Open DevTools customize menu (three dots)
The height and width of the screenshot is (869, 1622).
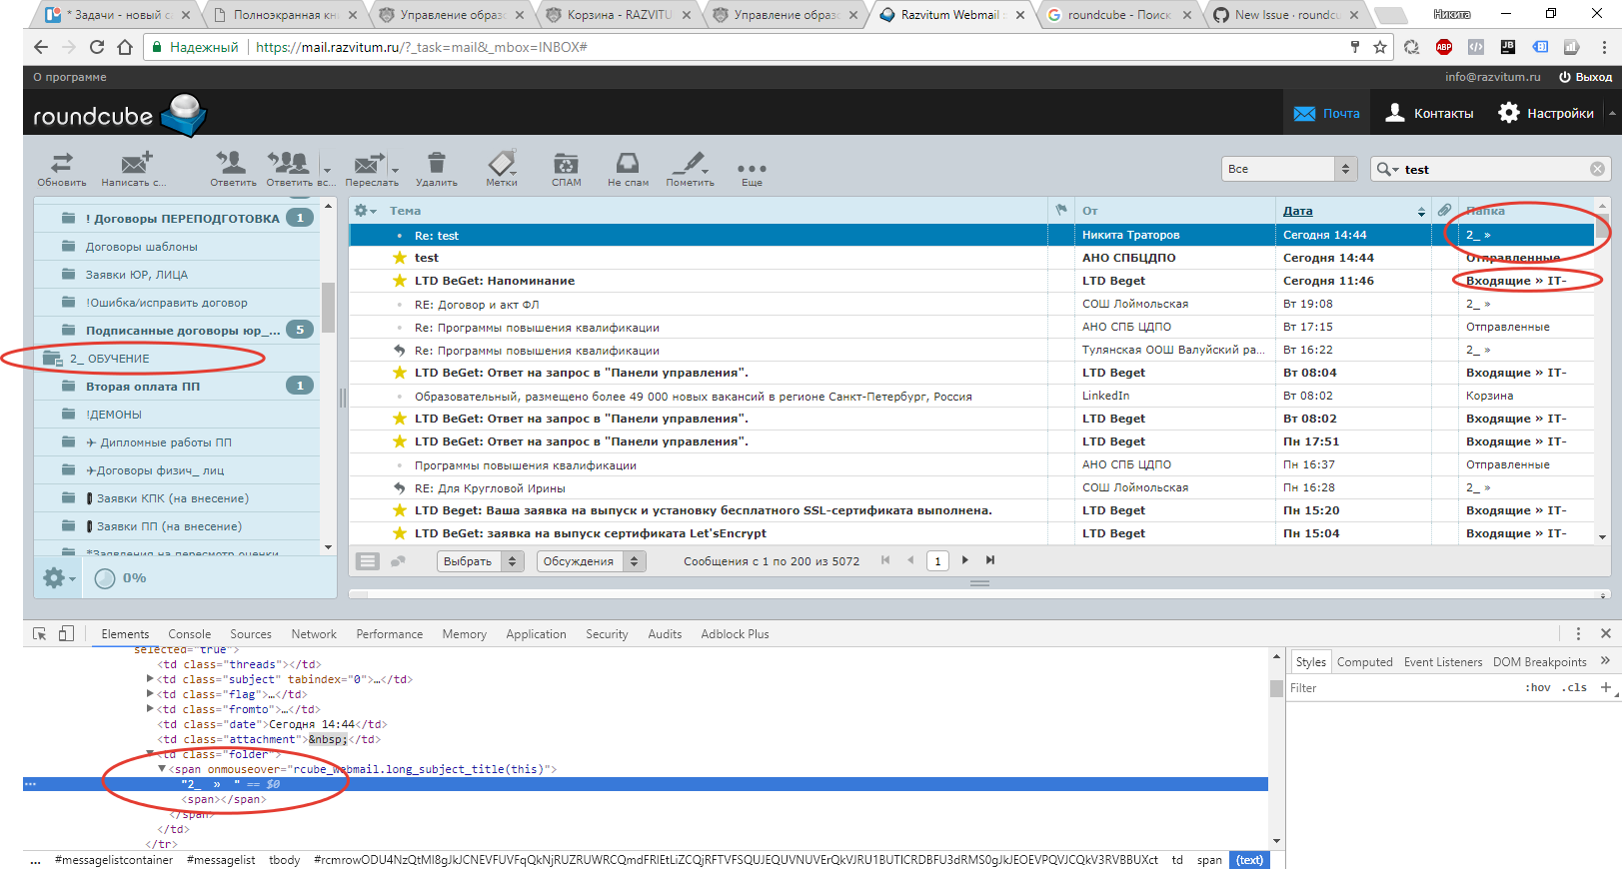coord(1578,633)
